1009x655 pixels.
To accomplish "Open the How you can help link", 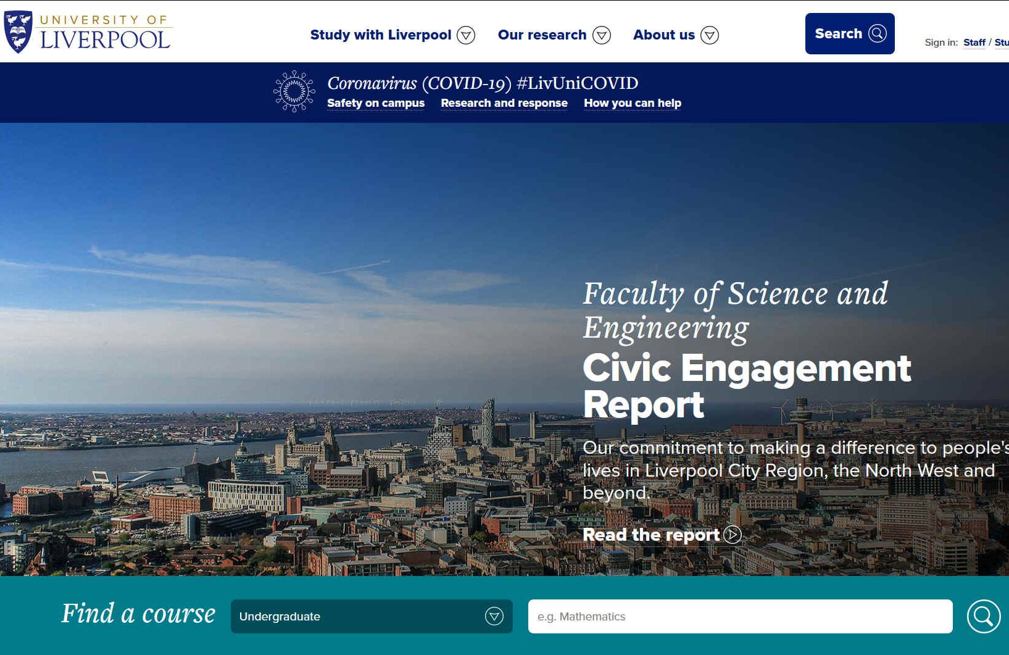I will point(633,103).
